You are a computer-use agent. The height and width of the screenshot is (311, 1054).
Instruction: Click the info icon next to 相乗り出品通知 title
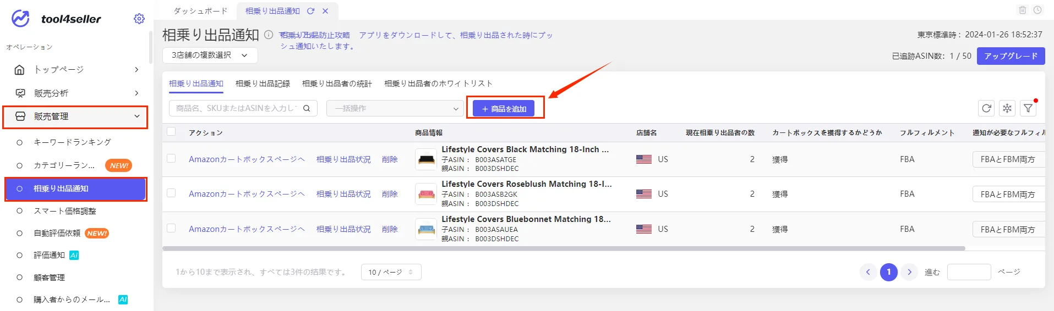click(269, 35)
